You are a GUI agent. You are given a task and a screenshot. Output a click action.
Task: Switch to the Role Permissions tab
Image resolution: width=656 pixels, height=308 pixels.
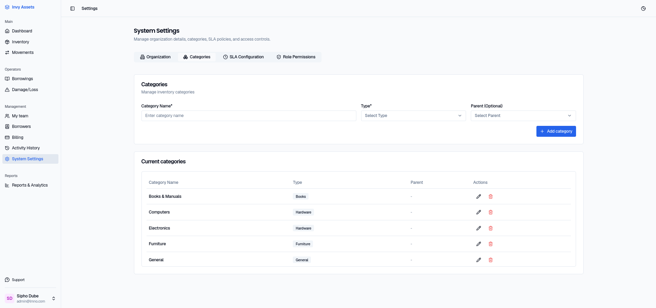[296, 57]
